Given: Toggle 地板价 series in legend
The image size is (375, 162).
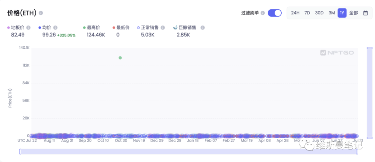Looking at the screenshot, I should 16,28.
